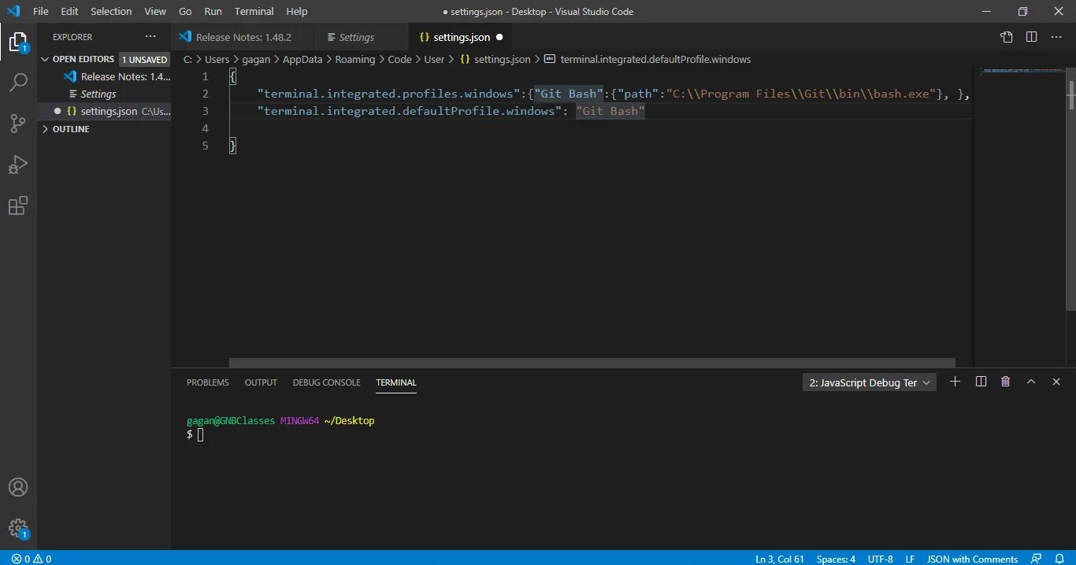This screenshot has height=565, width=1076.
Task: Switch to the Settings editor tab
Action: (361, 37)
